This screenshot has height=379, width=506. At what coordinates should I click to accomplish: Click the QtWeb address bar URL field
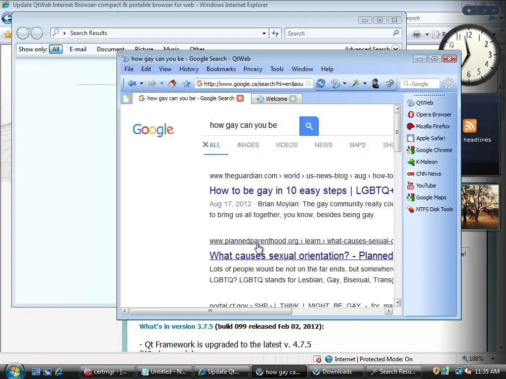pyautogui.click(x=253, y=84)
